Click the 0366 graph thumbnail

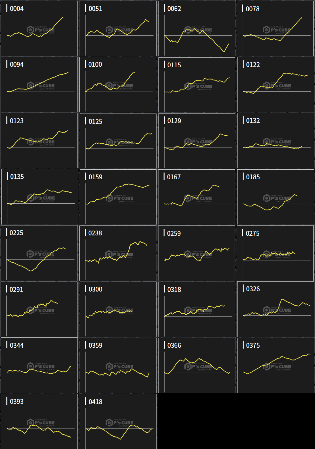coord(197,366)
